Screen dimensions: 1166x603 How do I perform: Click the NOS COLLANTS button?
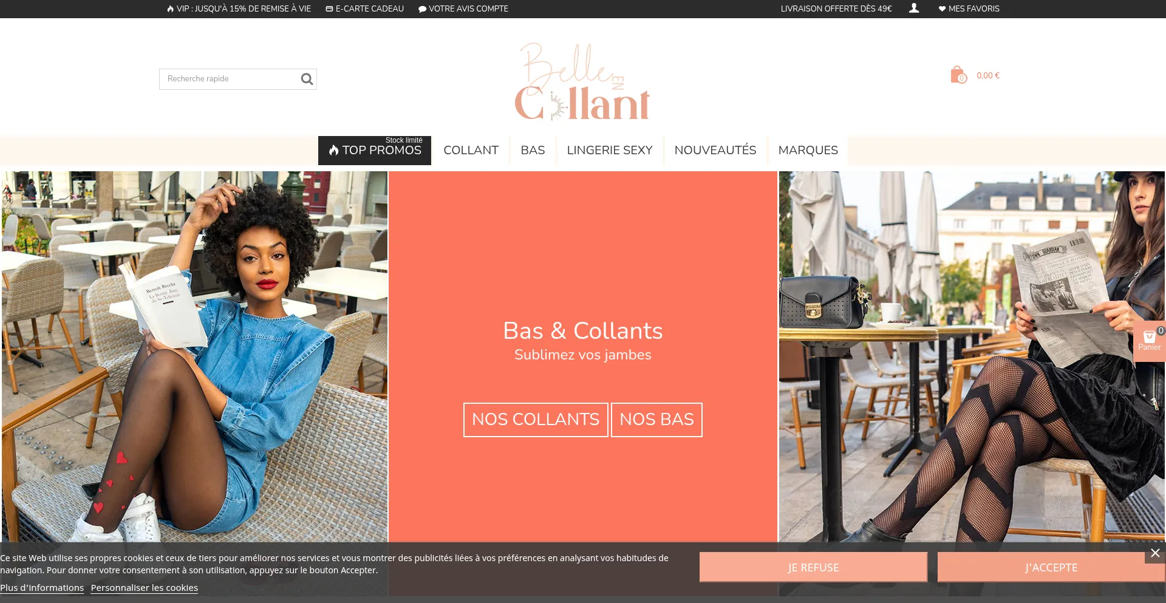536,420
